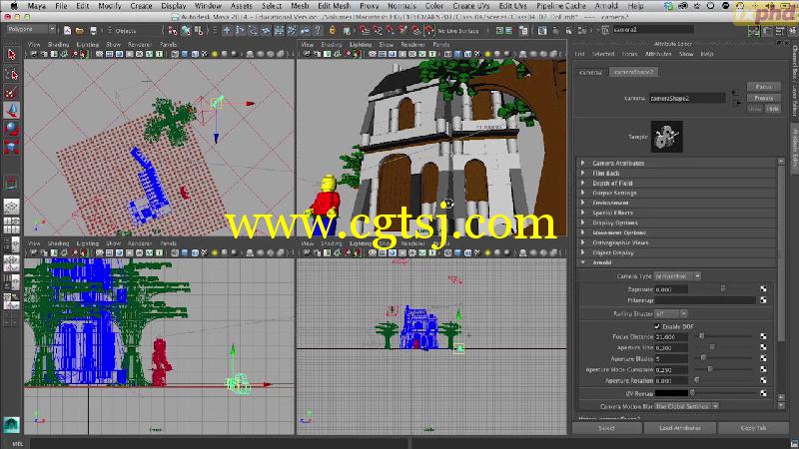
Task: Click map button for Focus Distance
Action: click(x=763, y=336)
